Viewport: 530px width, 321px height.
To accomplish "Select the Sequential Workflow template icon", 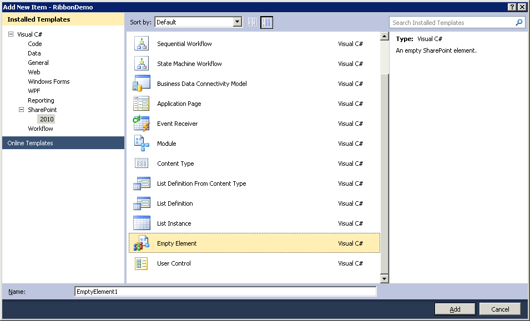I will pyautogui.click(x=142, y=43).
